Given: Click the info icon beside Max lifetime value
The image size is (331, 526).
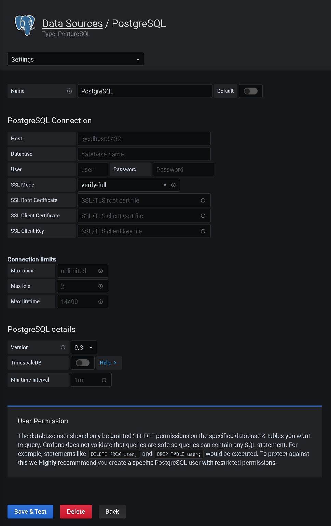Looking at the screenshot, I should 100,302.
